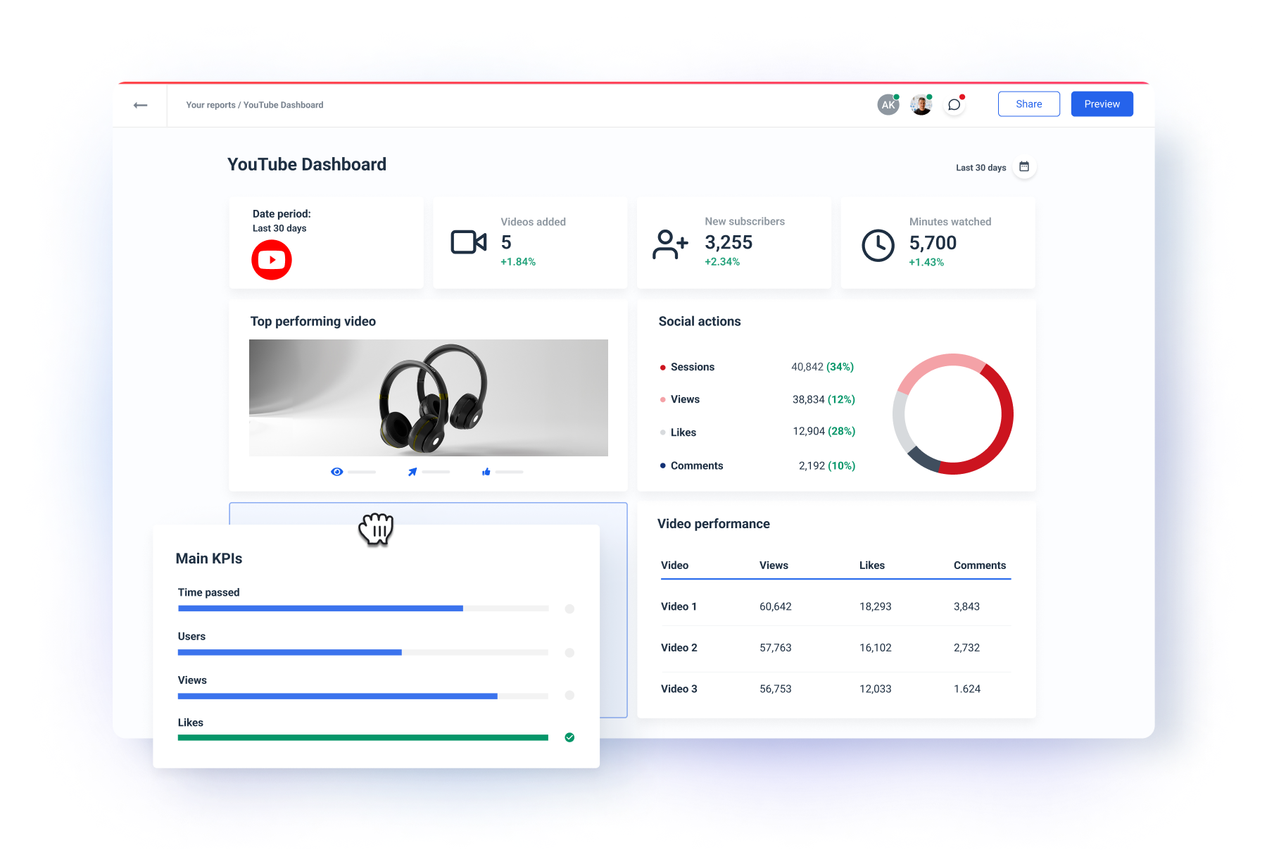
Task: Click the blue Views progress bar in Main KPIs
Action: point(336,696)
